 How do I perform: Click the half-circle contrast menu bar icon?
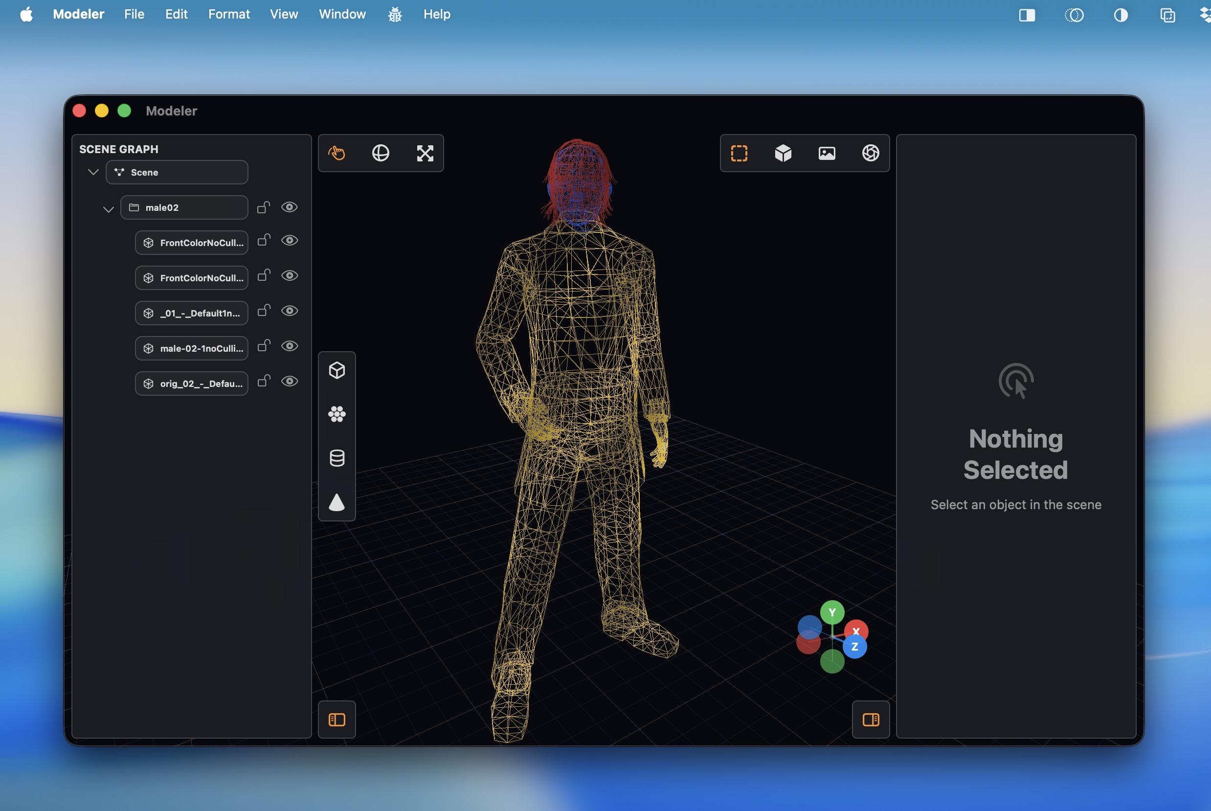(1121, 15)
